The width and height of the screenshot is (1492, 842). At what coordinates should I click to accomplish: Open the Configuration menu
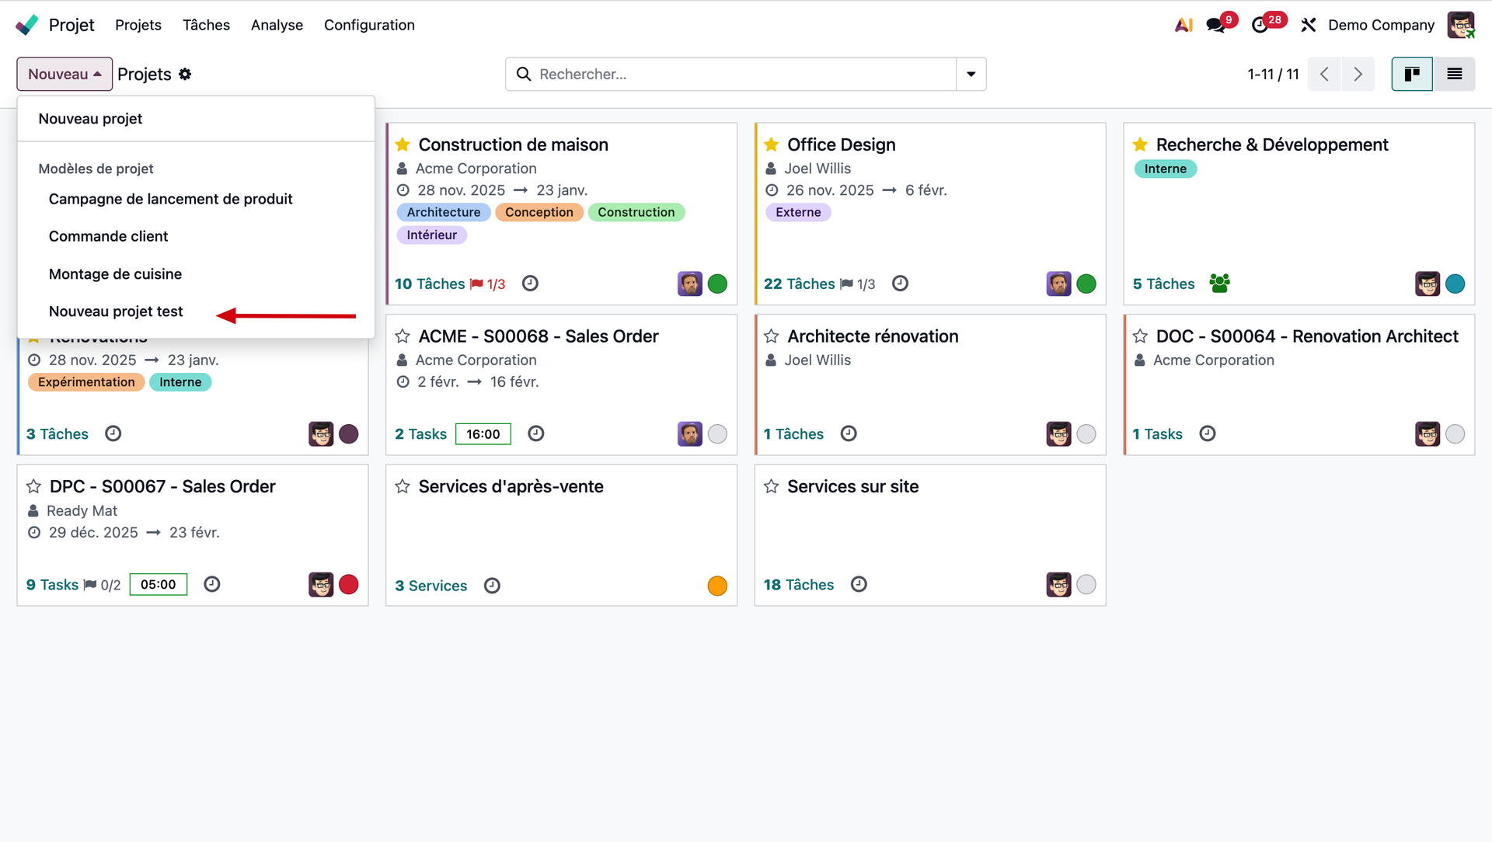tap(369, 25)
